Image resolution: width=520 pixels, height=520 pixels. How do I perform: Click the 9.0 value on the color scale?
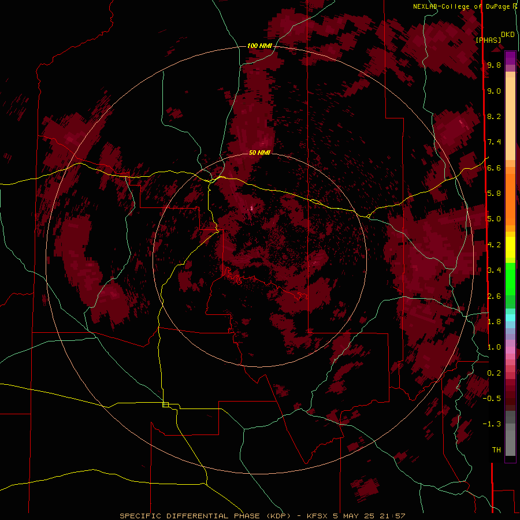(x=494, y=91)
